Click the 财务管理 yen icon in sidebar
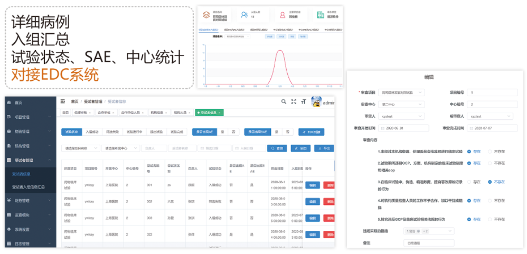 click(9, 201)
